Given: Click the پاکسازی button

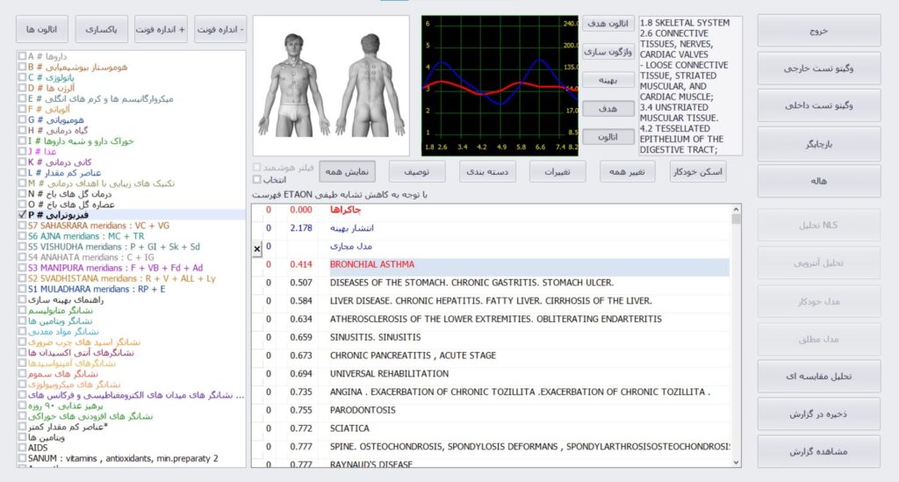Looking at the screenshot, I should 103,29.
